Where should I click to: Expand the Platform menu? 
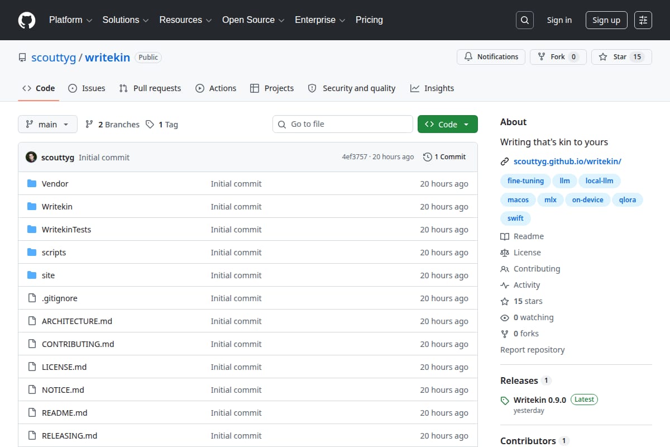tap(70, 20)
